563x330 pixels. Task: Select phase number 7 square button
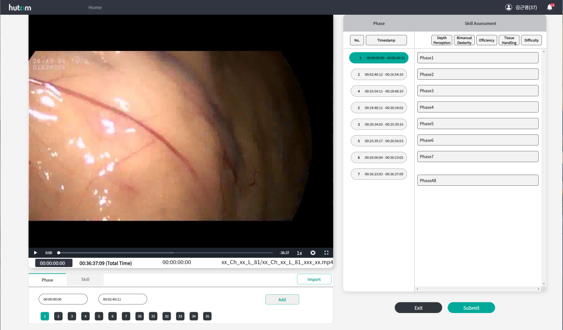pyautogui.click(x=126, y=316)
